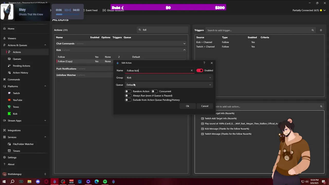Clear the Name field with the X icon
Image resolution: width=329 pixels, height=185 pixels.
point(191,70)
